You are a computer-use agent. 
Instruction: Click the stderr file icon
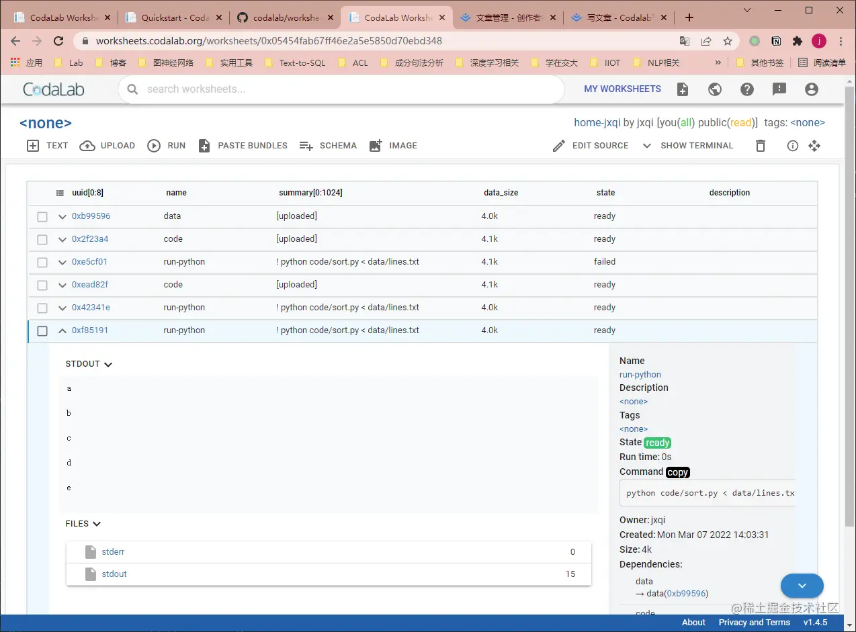coord(91,552)
